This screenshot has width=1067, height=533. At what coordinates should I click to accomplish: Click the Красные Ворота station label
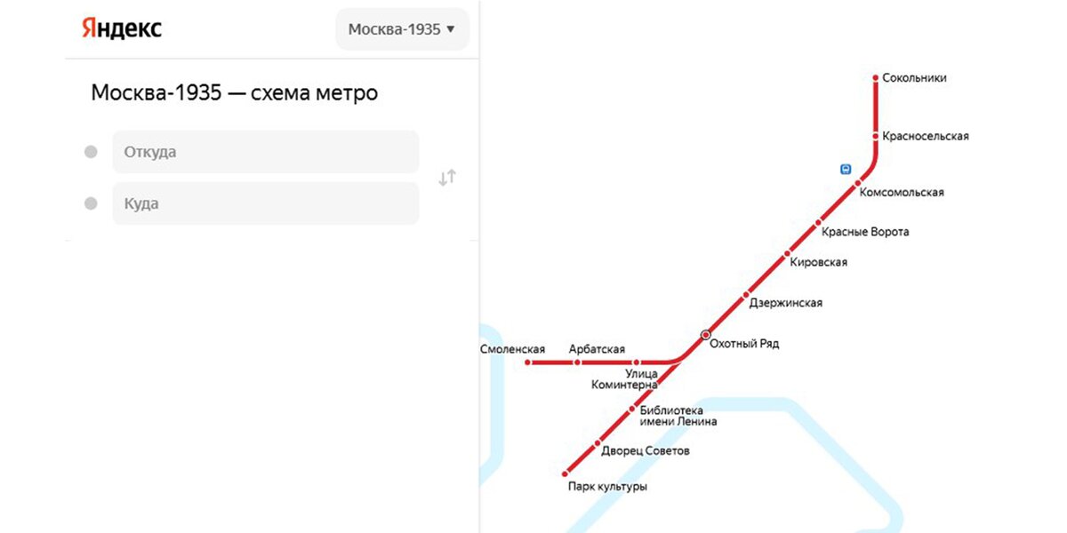[865, 232]
